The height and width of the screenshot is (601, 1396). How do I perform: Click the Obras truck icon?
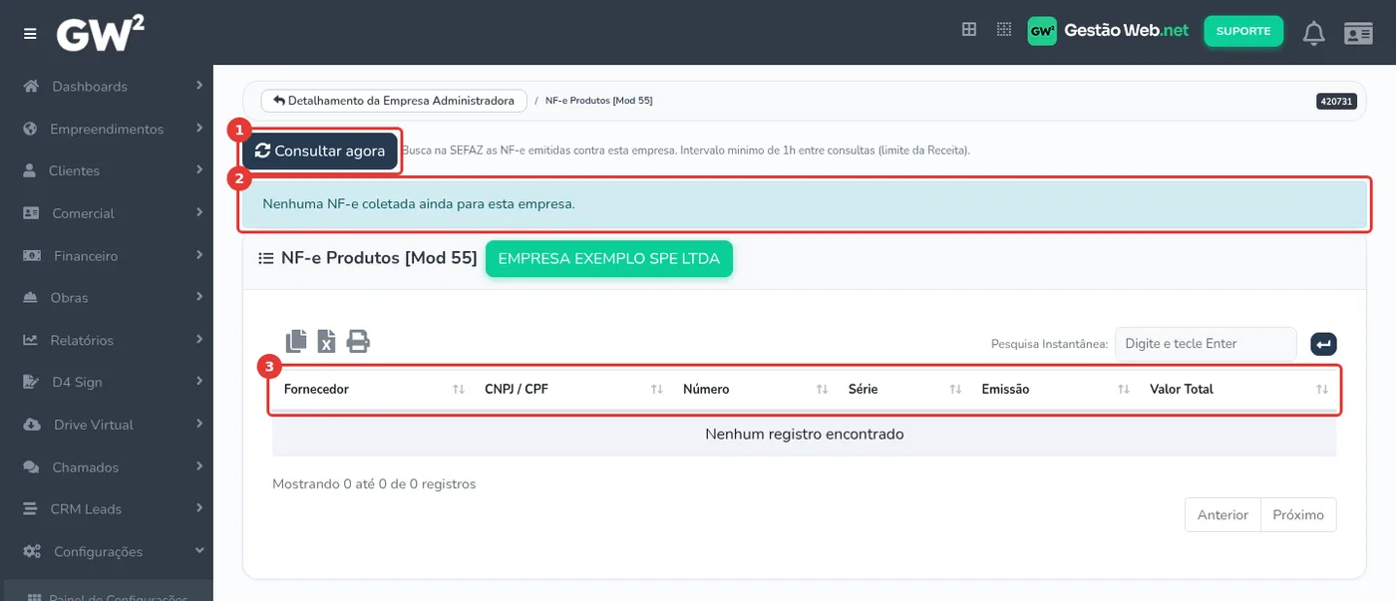pos(31,298)
